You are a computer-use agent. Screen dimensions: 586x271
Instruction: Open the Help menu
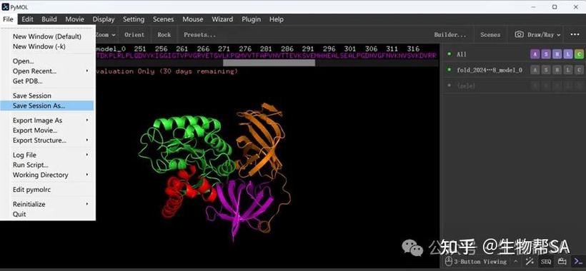[x=276, y=19]
